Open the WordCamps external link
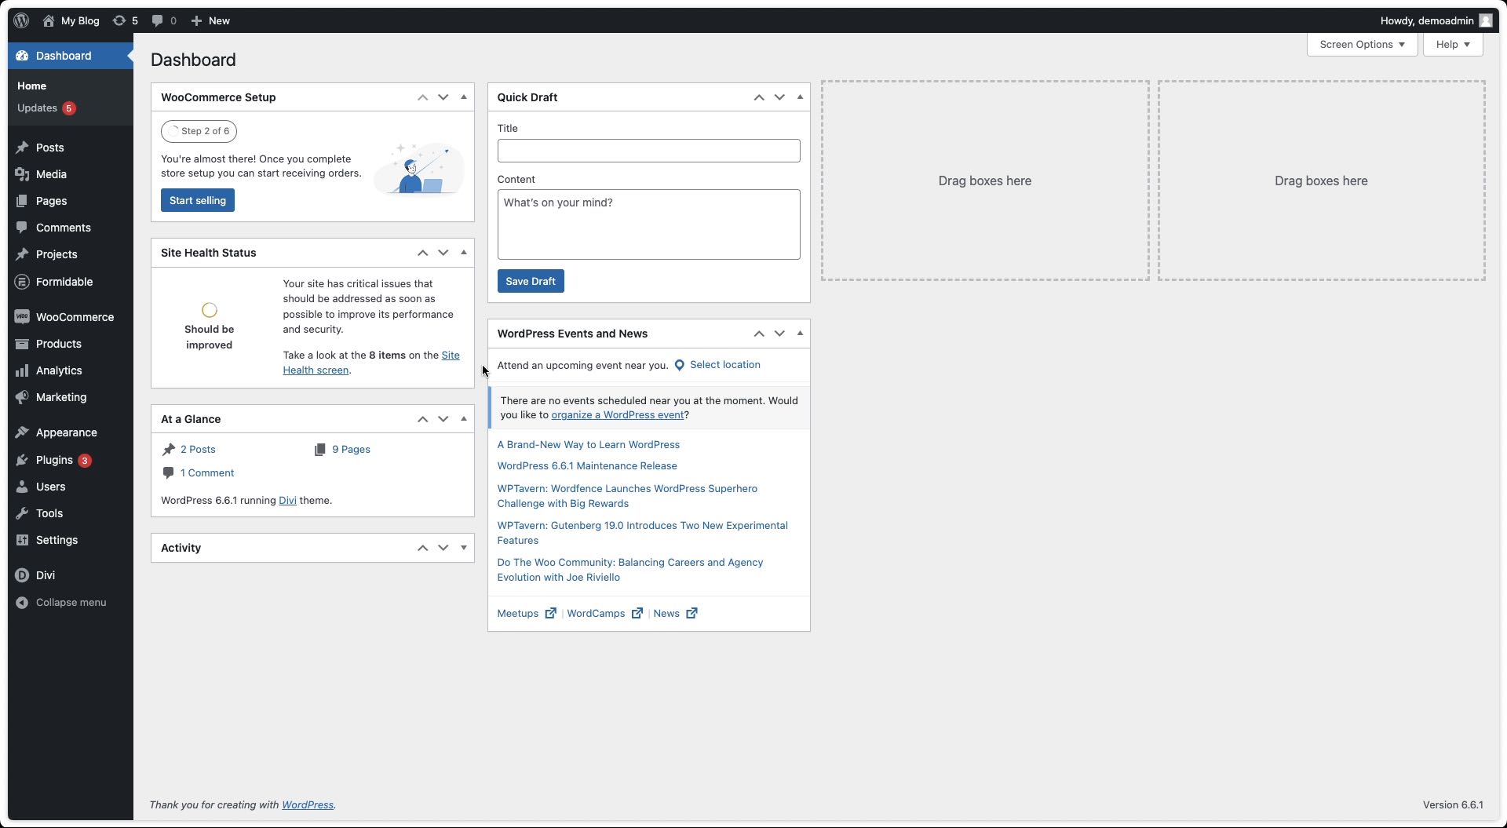 click(605, 614)
